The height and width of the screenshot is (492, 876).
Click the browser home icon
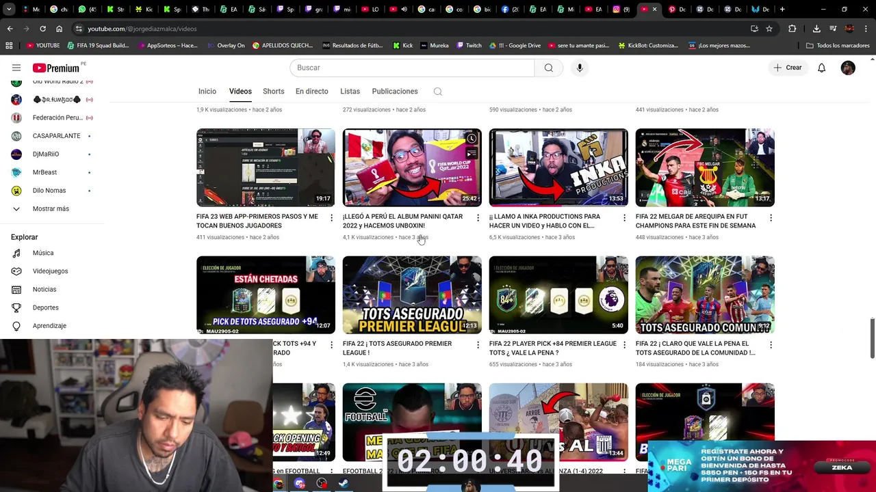59,29
